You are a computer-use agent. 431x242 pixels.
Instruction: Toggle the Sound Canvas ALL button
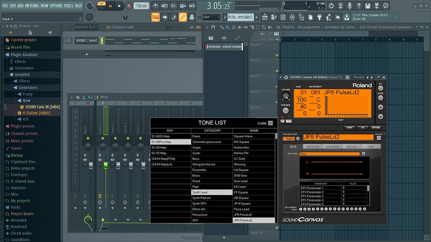[380, 88]
